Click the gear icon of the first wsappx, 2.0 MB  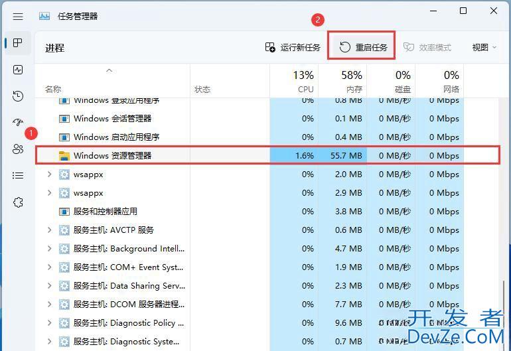[x=64, y=175]
